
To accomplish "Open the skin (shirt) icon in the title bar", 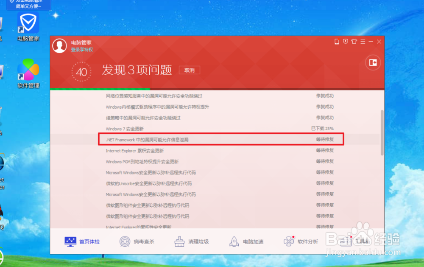I will click(354, 42).
